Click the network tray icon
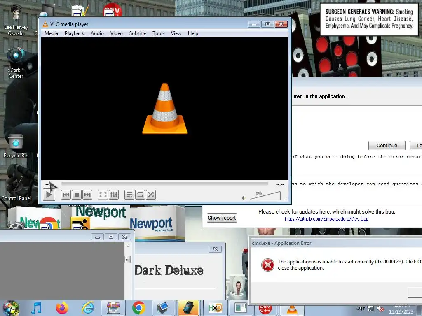 (x=370, y=309)
